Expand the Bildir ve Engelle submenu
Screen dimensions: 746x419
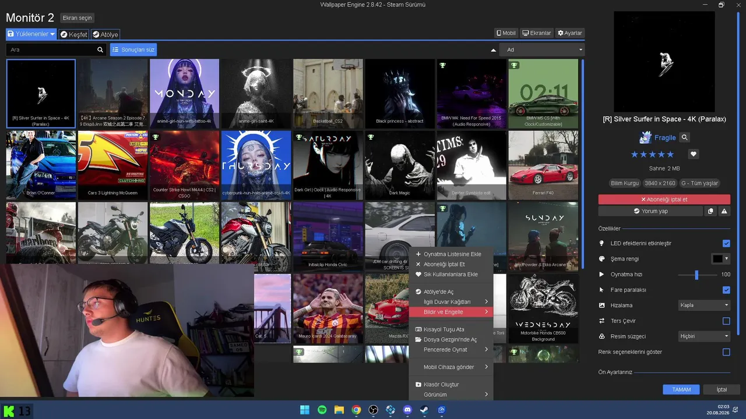451,312
